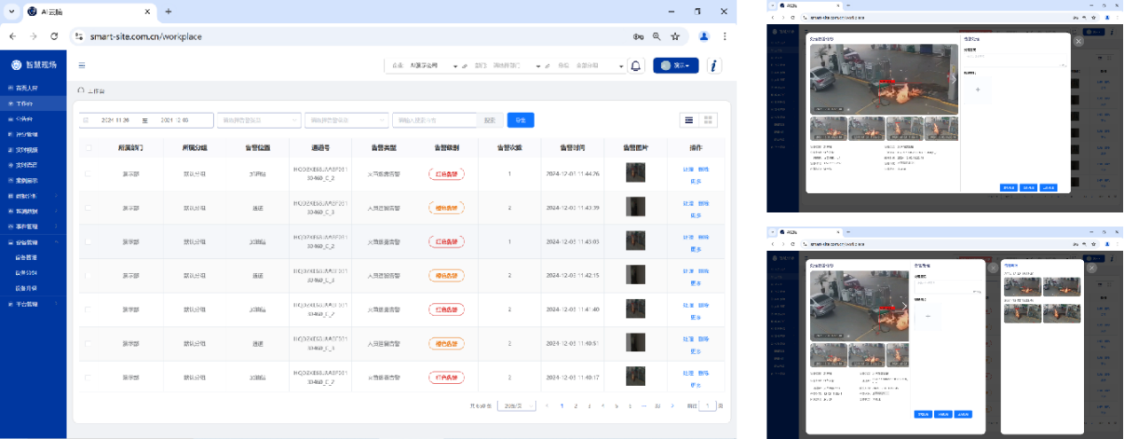The image size is (1124, 439).
Task: Check the second alarm row checkbox
Action: [87, 208]
